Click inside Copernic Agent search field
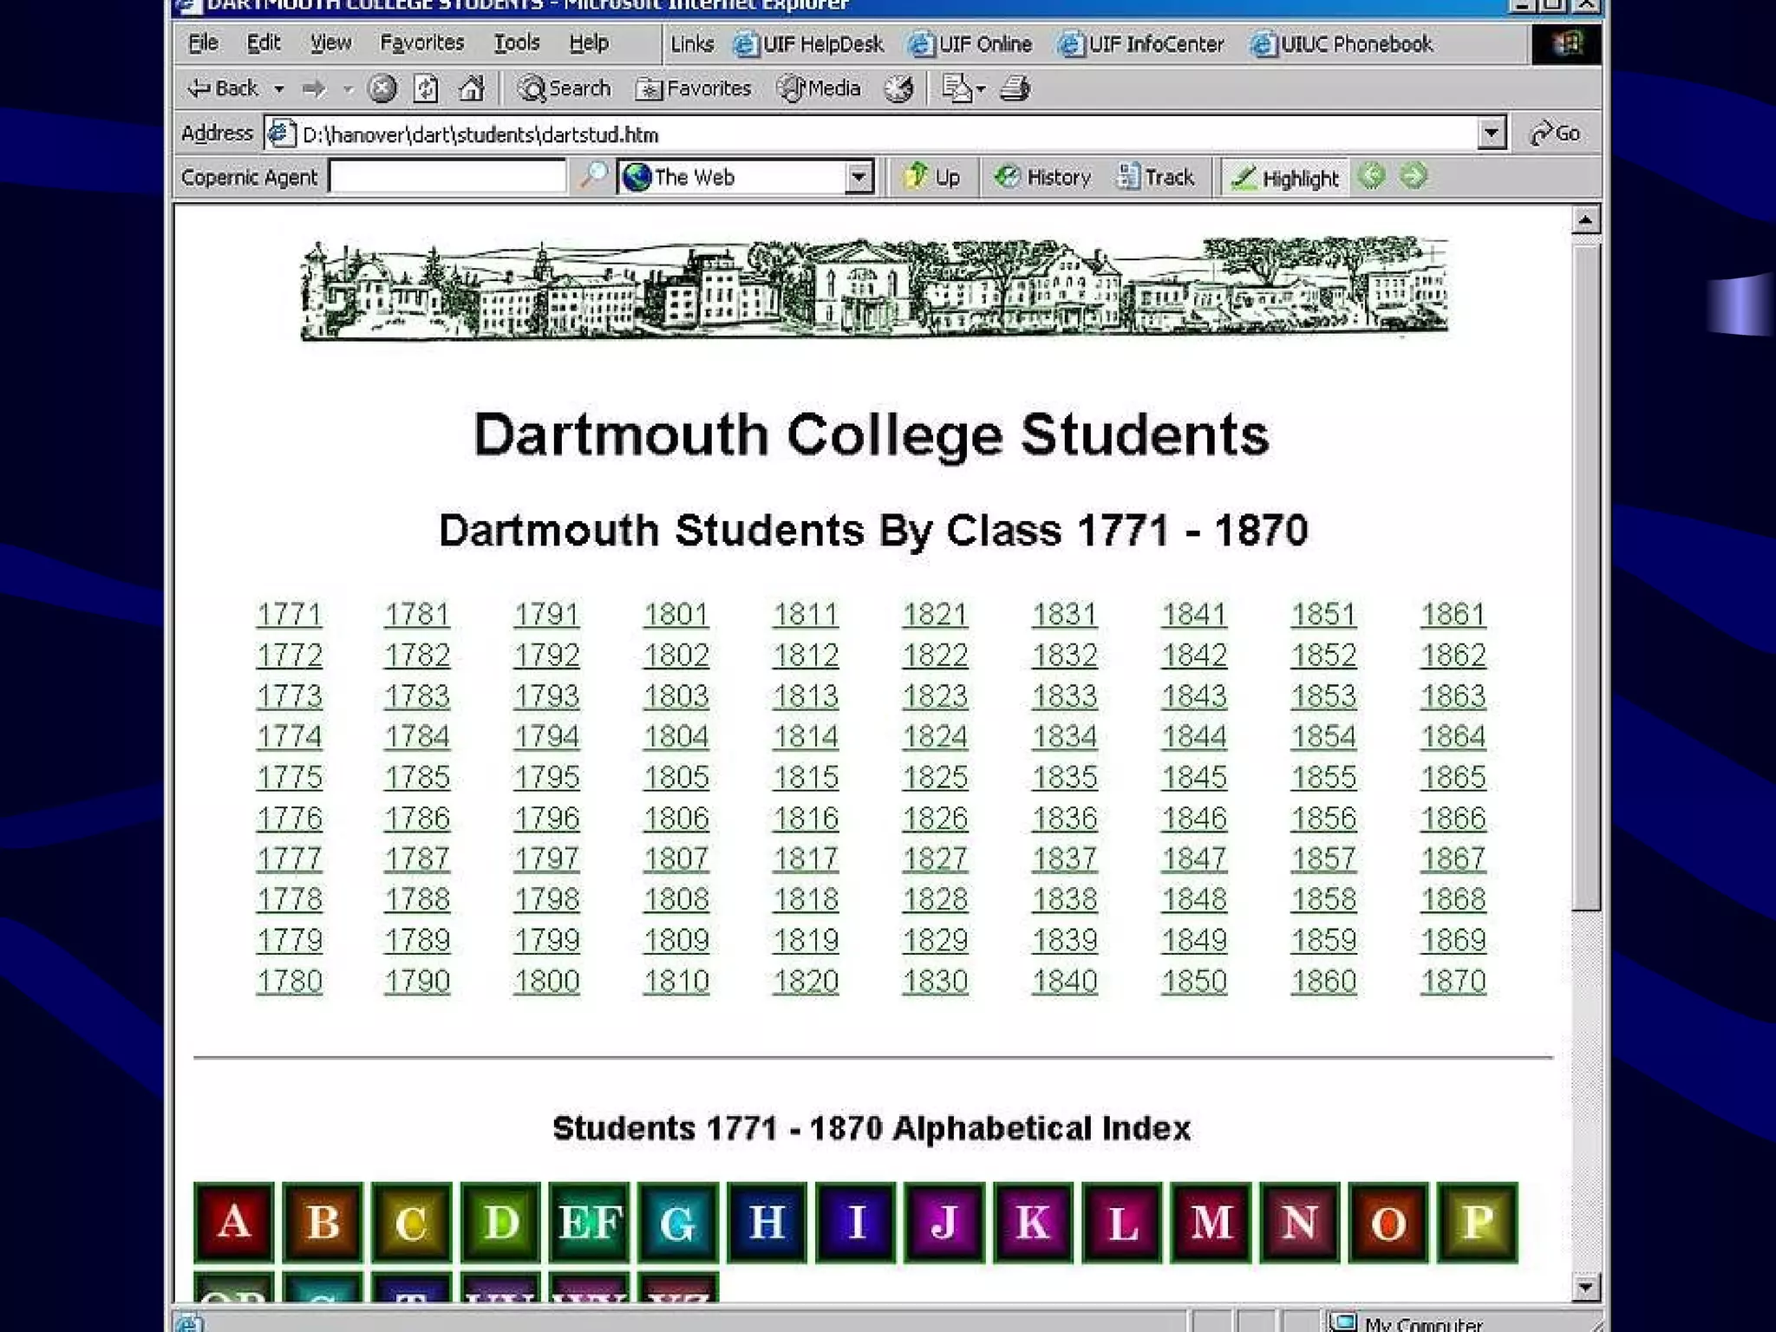 pos(447,177)
